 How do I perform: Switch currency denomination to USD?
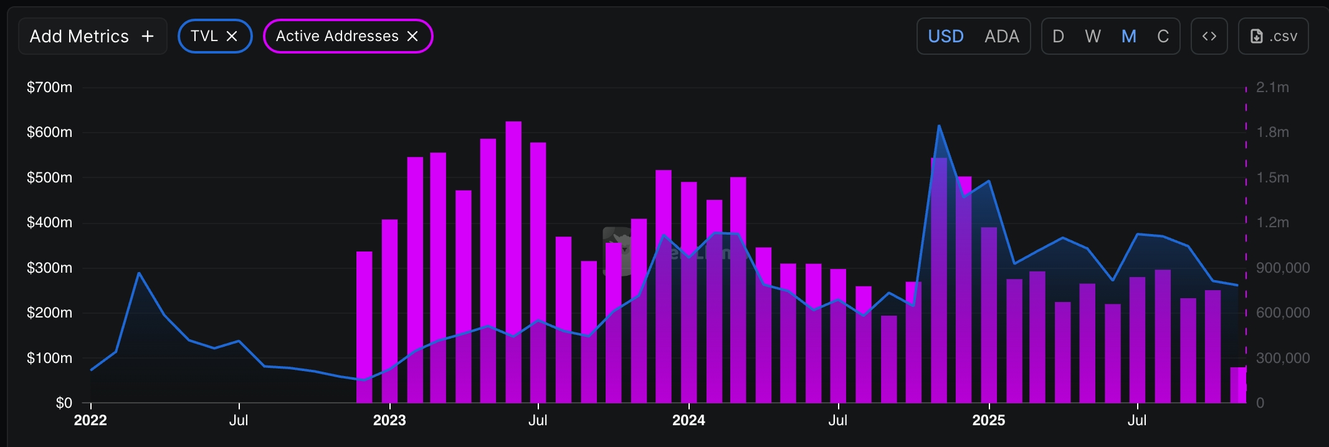(x=945, y=36)
